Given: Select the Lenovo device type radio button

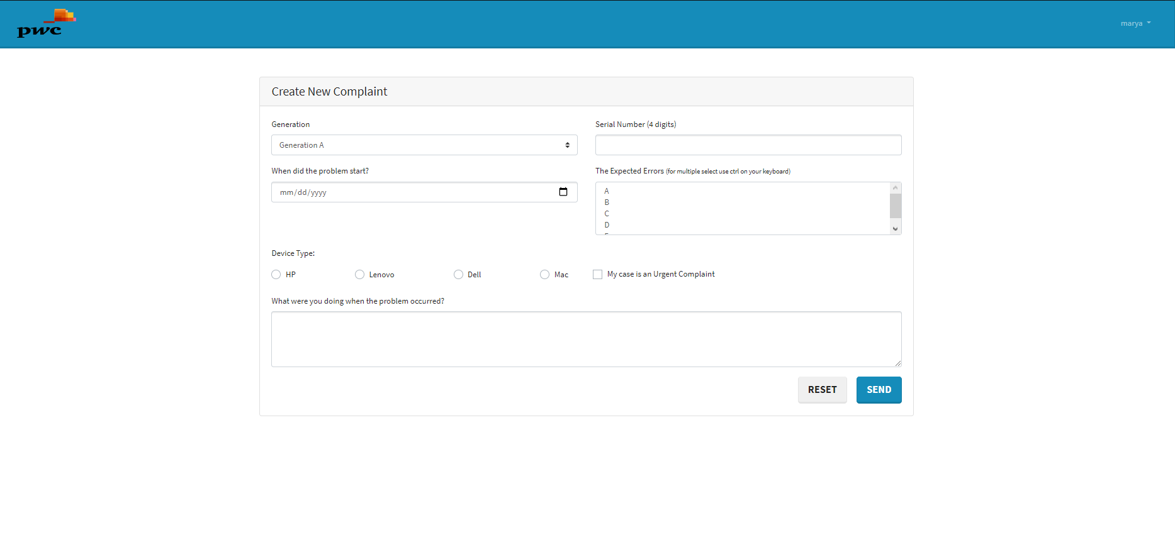Looking at the screenshot, I should coord(360,275).
